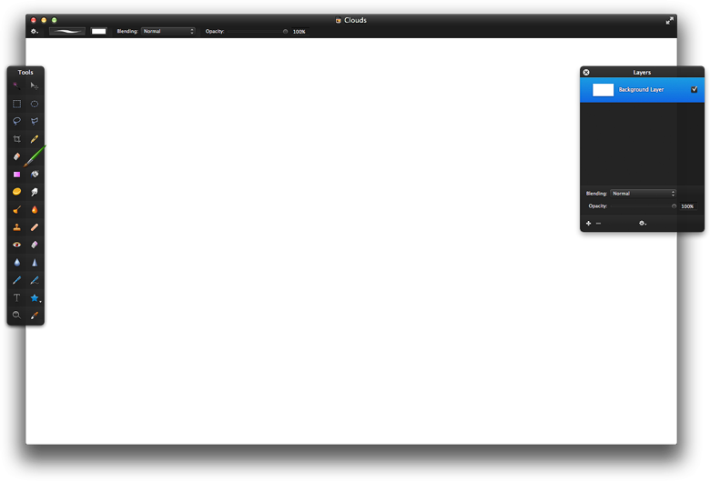Image resolution: width=710 pixels, height=481 pixels.
Task: Select the blue star Shape tool
Action: point(35,297)
